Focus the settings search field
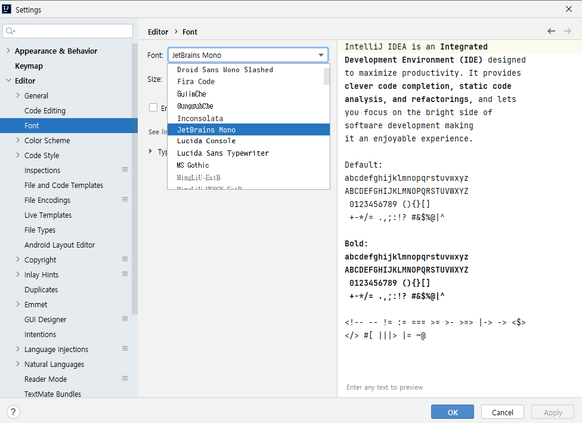This screenshot has width=582, height=423. 68,31
